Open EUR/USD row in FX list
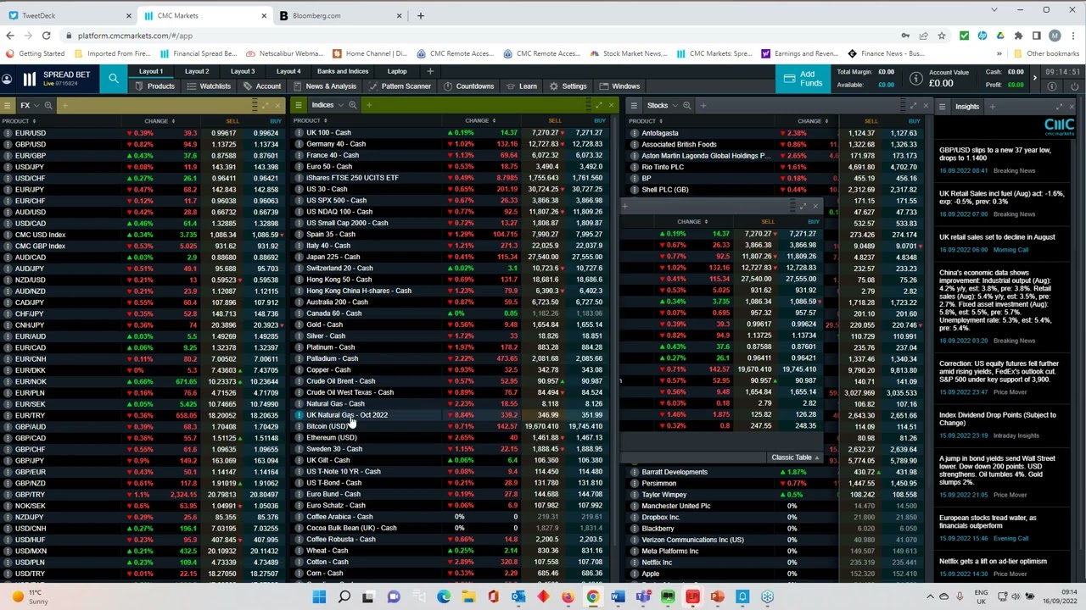1086x610 pixels. click(141, 133)
